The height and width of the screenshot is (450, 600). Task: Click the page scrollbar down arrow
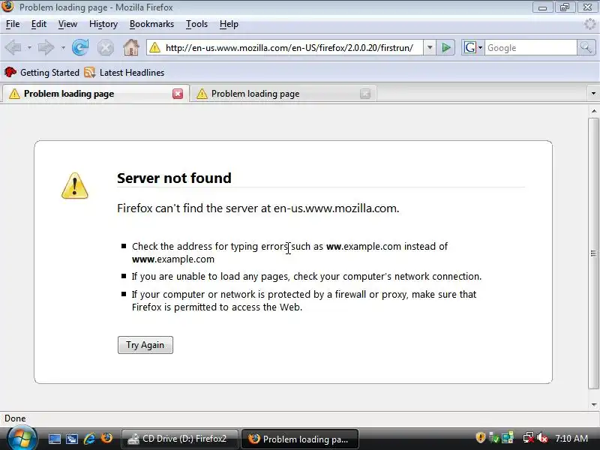[593, 404]
